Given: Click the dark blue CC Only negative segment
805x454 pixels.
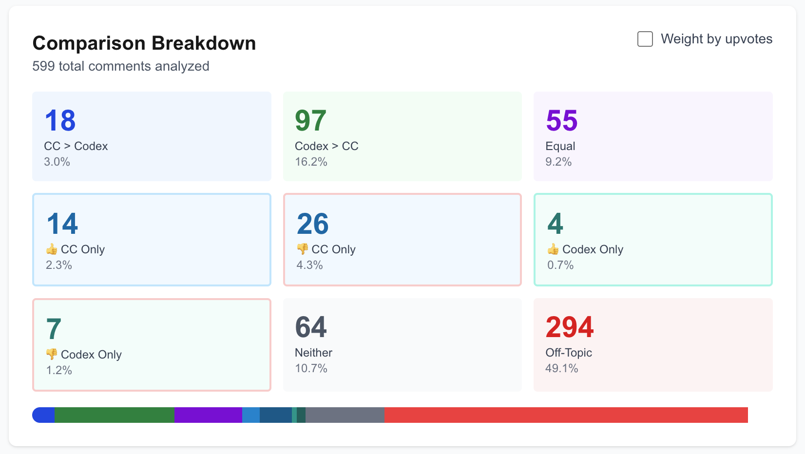Looking at the screenshot, I should tap(275, 415).
